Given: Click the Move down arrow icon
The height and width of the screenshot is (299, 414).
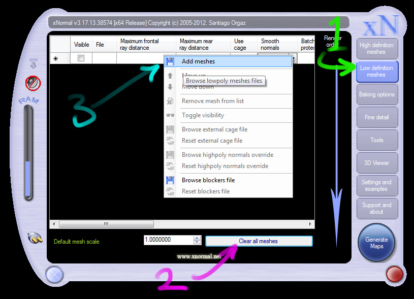Looking at the screenshot, I should pos(170,87).
